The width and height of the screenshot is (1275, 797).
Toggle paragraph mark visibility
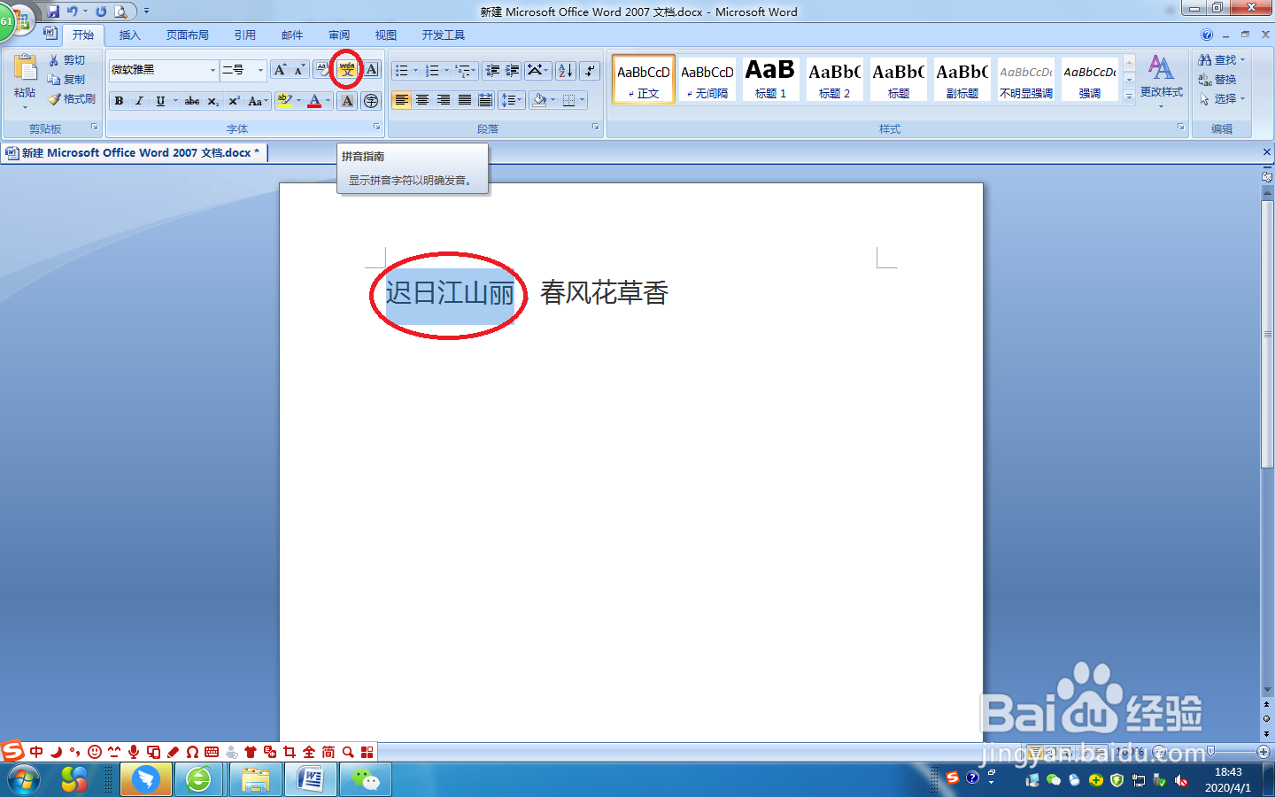click(588, 70)
